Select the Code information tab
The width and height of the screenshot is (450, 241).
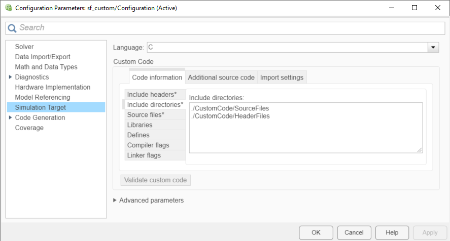click(157, 77)
